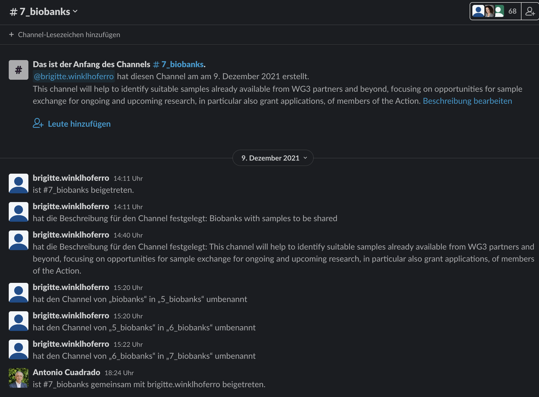
Task: Open member list showing 68 members
Action: click(512, 11)
